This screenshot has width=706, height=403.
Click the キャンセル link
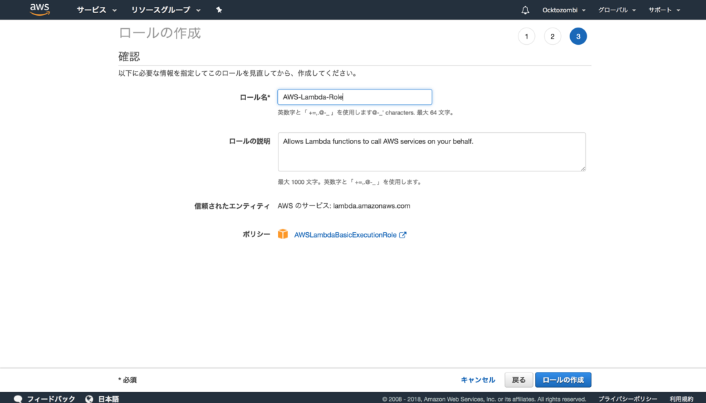(x=478, y=380)
